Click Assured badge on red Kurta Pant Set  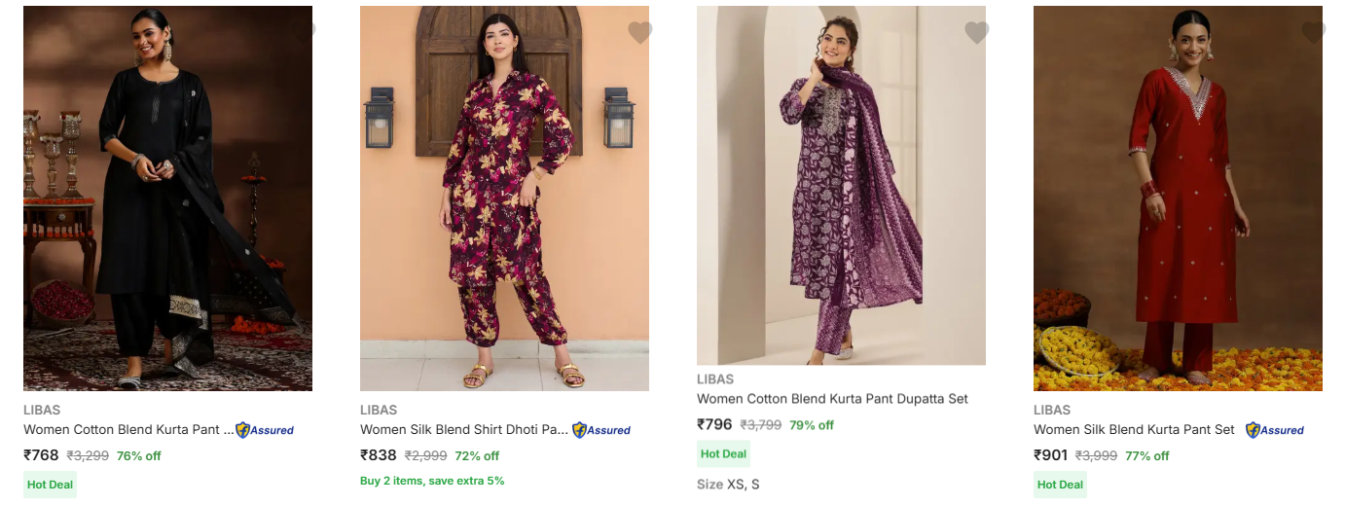coord(1275,430)
